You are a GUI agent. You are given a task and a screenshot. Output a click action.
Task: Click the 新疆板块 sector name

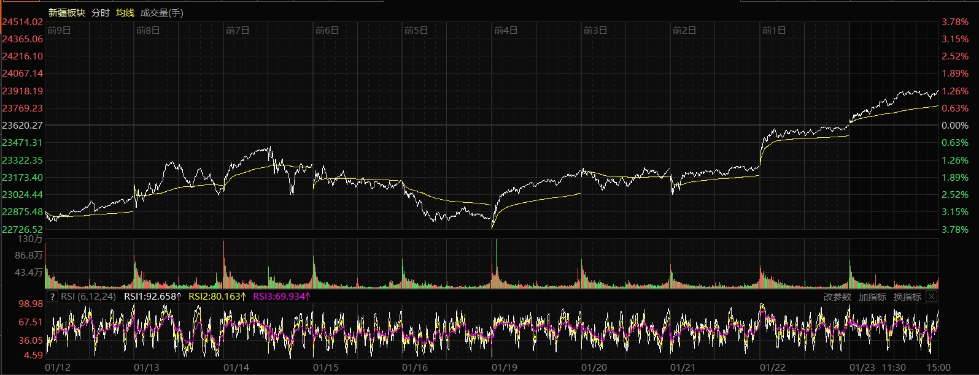click(x=67, y=13)
